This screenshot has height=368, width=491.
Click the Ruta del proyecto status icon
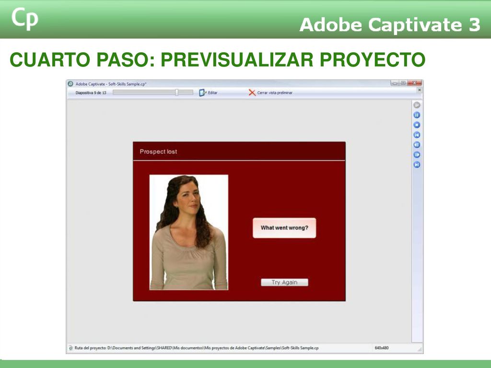(x=71, y=348)
